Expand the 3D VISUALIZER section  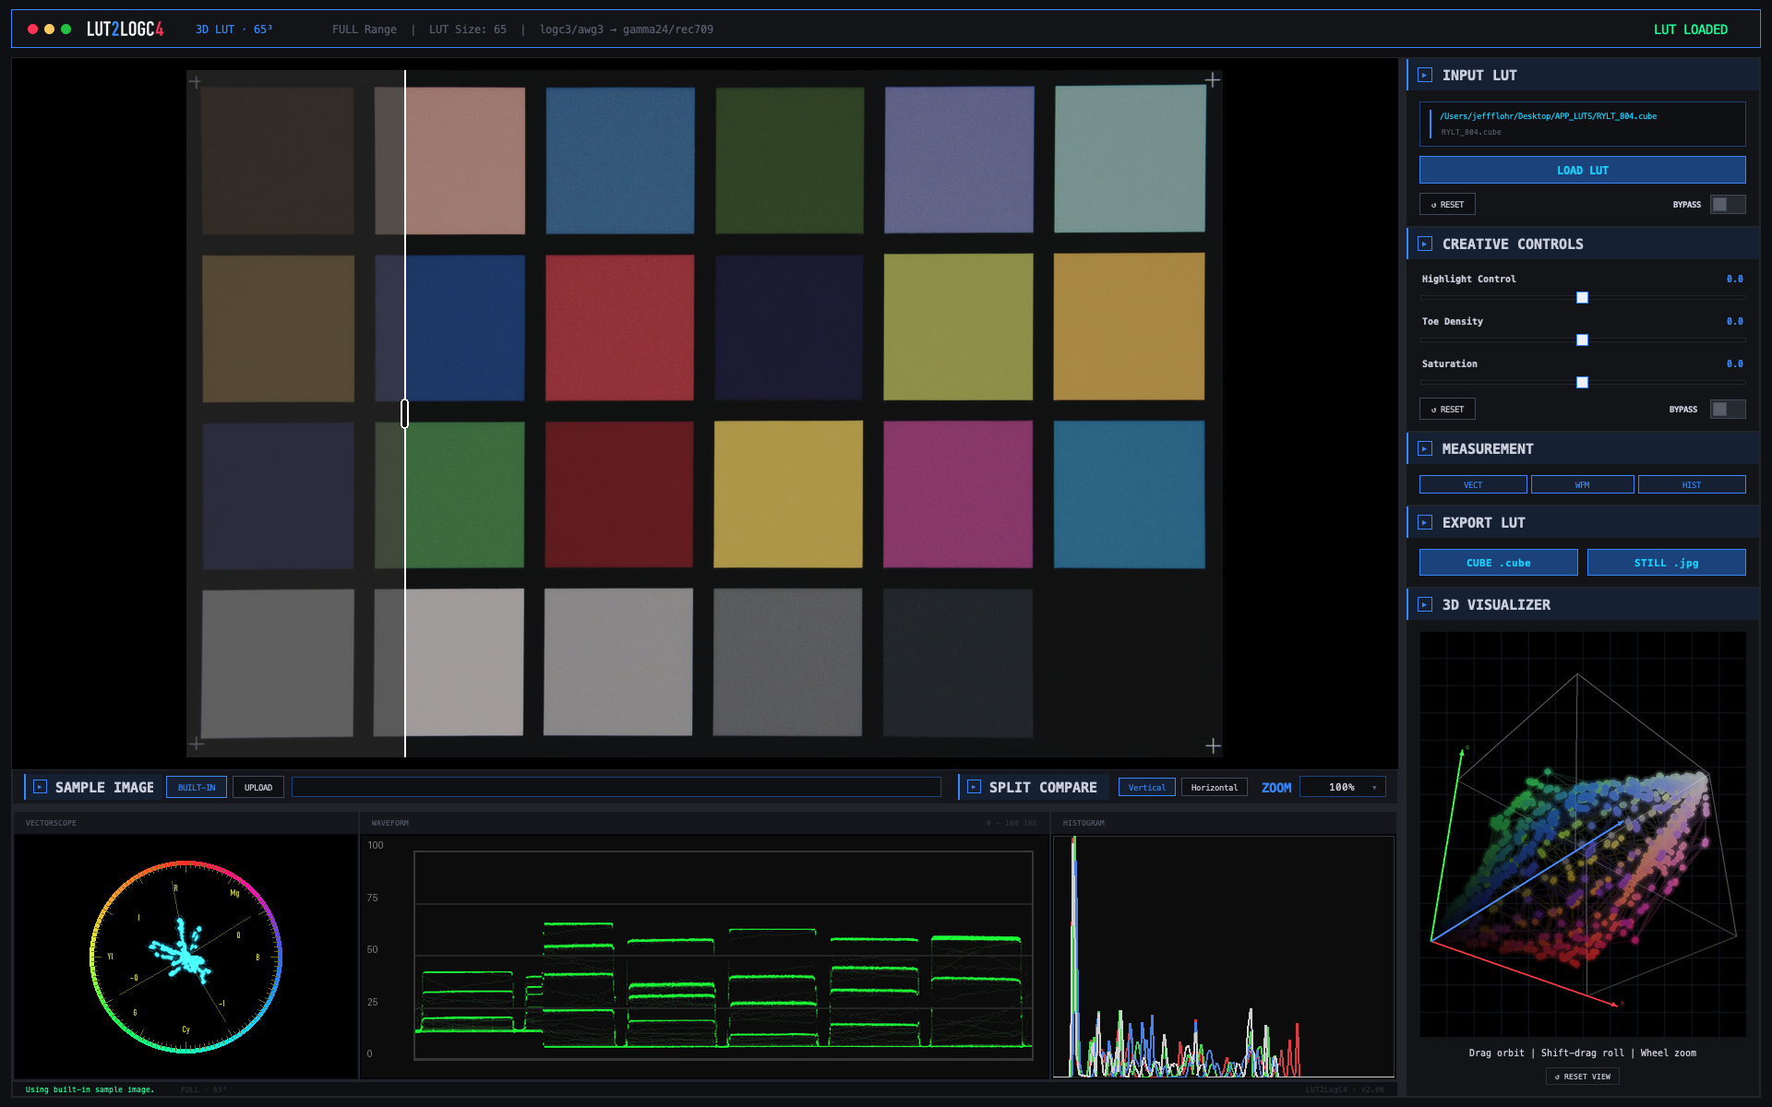(1425, 604)
